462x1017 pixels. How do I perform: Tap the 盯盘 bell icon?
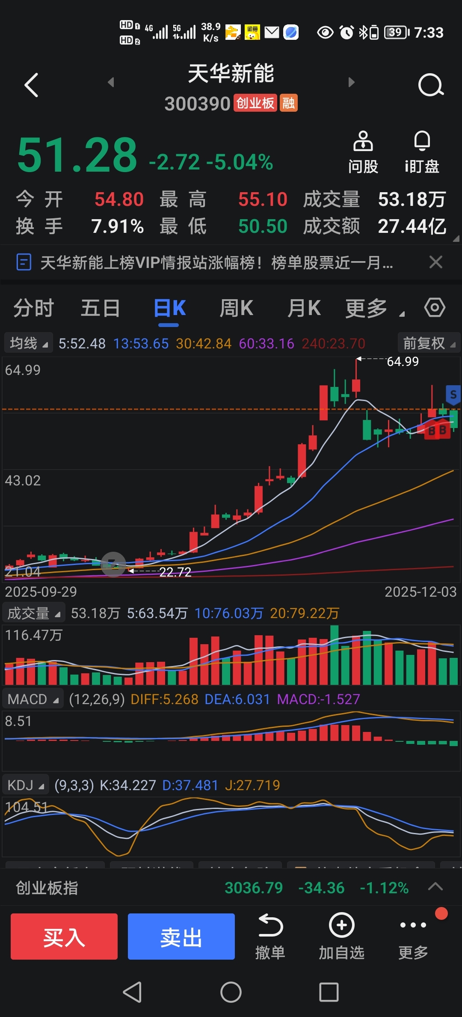coord(422,152)
